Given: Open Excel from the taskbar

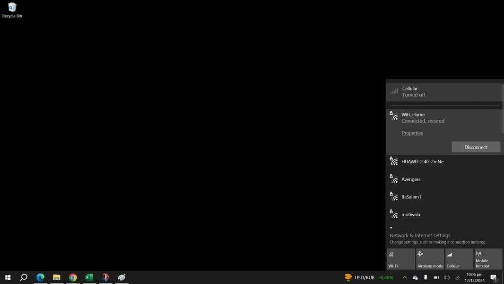Looking at the screenshot, I should point(89,277).
